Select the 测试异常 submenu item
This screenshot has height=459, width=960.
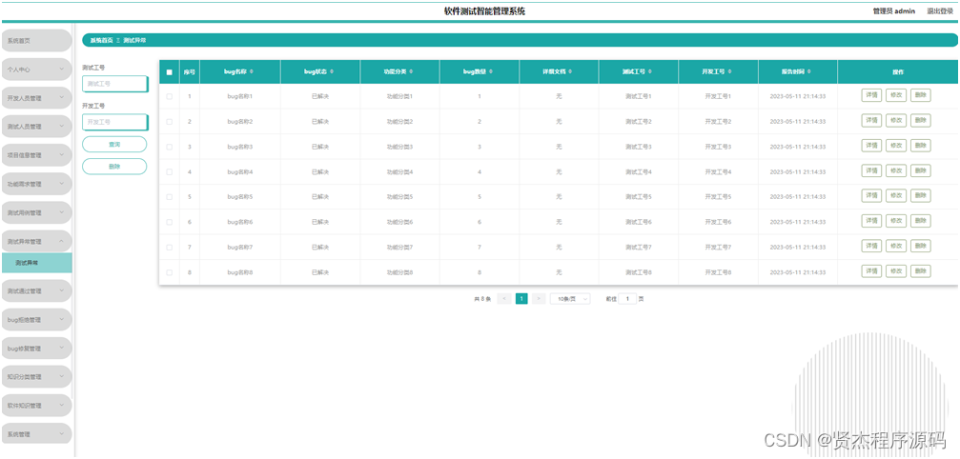point(36,263)
